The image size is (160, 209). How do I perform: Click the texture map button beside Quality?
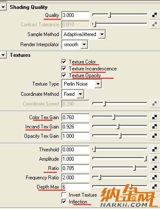[x=155, y=15]
